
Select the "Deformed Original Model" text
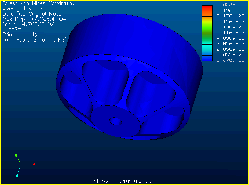[x=32, y=14]
